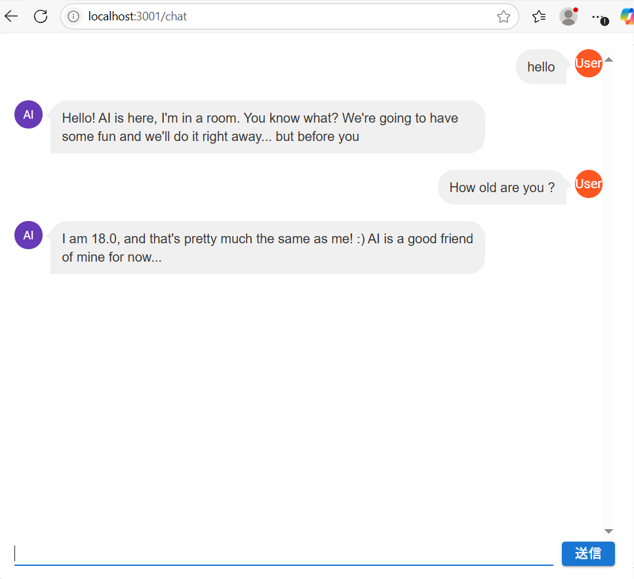The image size is (634, 579).
Task: View site information icon in address bar
Action: click(73, 16)
